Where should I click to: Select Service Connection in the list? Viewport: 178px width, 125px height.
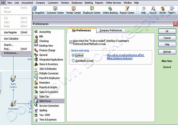tap(49, 106)
